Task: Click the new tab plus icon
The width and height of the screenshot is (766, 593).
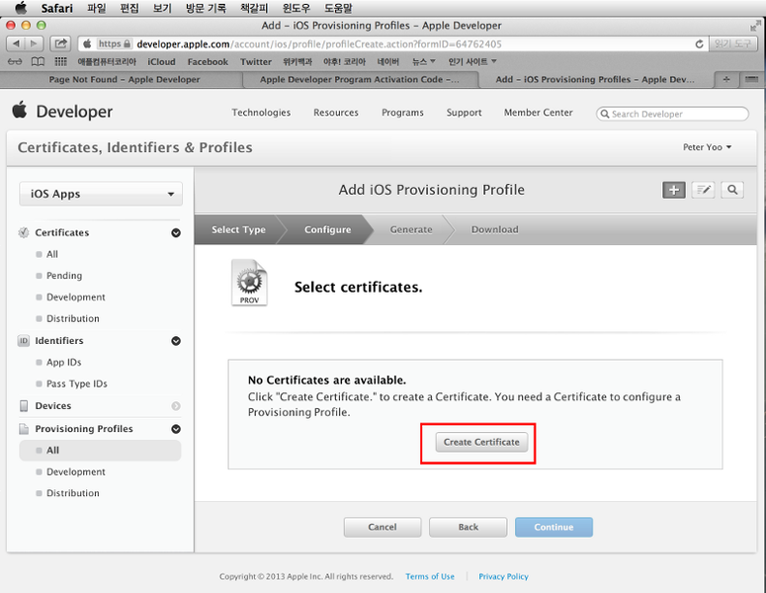Action: pyautogui.click(x=726, y=80)
